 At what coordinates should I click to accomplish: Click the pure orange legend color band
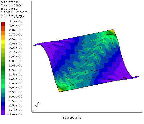(3, 33)
